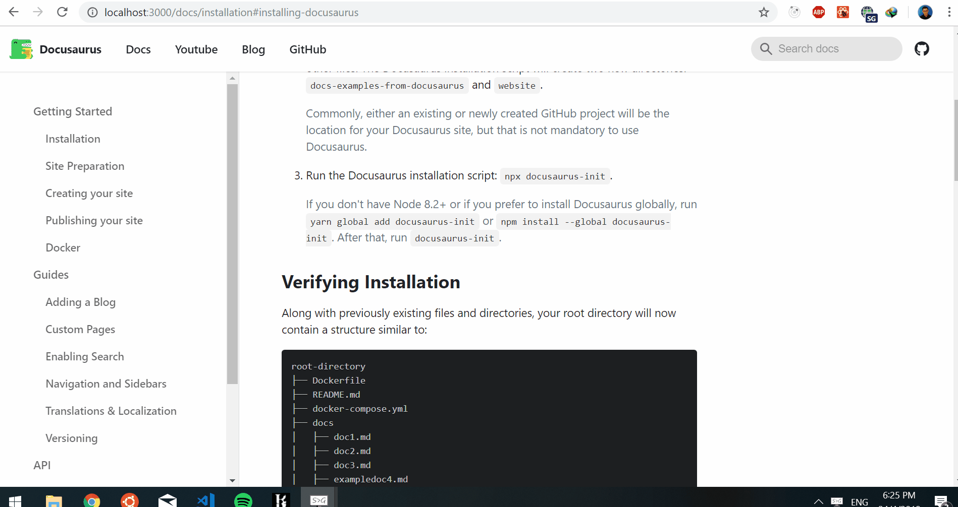Reload the page with the refresh icon

(62, 12)
